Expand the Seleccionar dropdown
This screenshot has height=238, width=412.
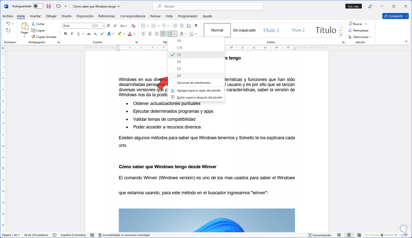(360, 37)
